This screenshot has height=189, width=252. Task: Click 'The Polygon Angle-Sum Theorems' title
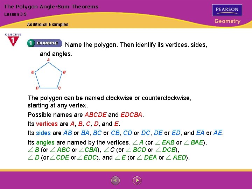click(x=51, y=7)
